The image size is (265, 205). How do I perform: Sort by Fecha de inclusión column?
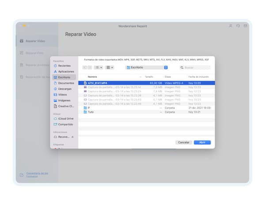tap(198, 77)
